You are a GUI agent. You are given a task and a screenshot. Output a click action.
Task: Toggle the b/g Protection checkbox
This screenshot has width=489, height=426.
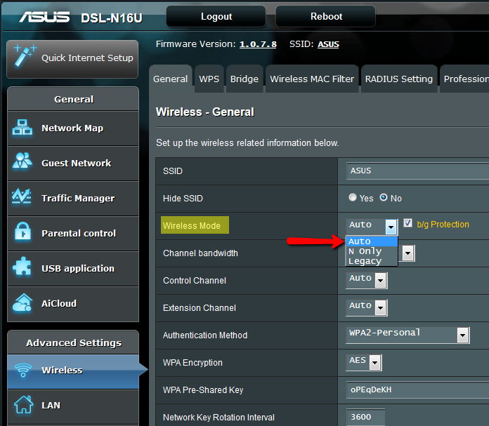pyautogui.click(x=407, y=224)
